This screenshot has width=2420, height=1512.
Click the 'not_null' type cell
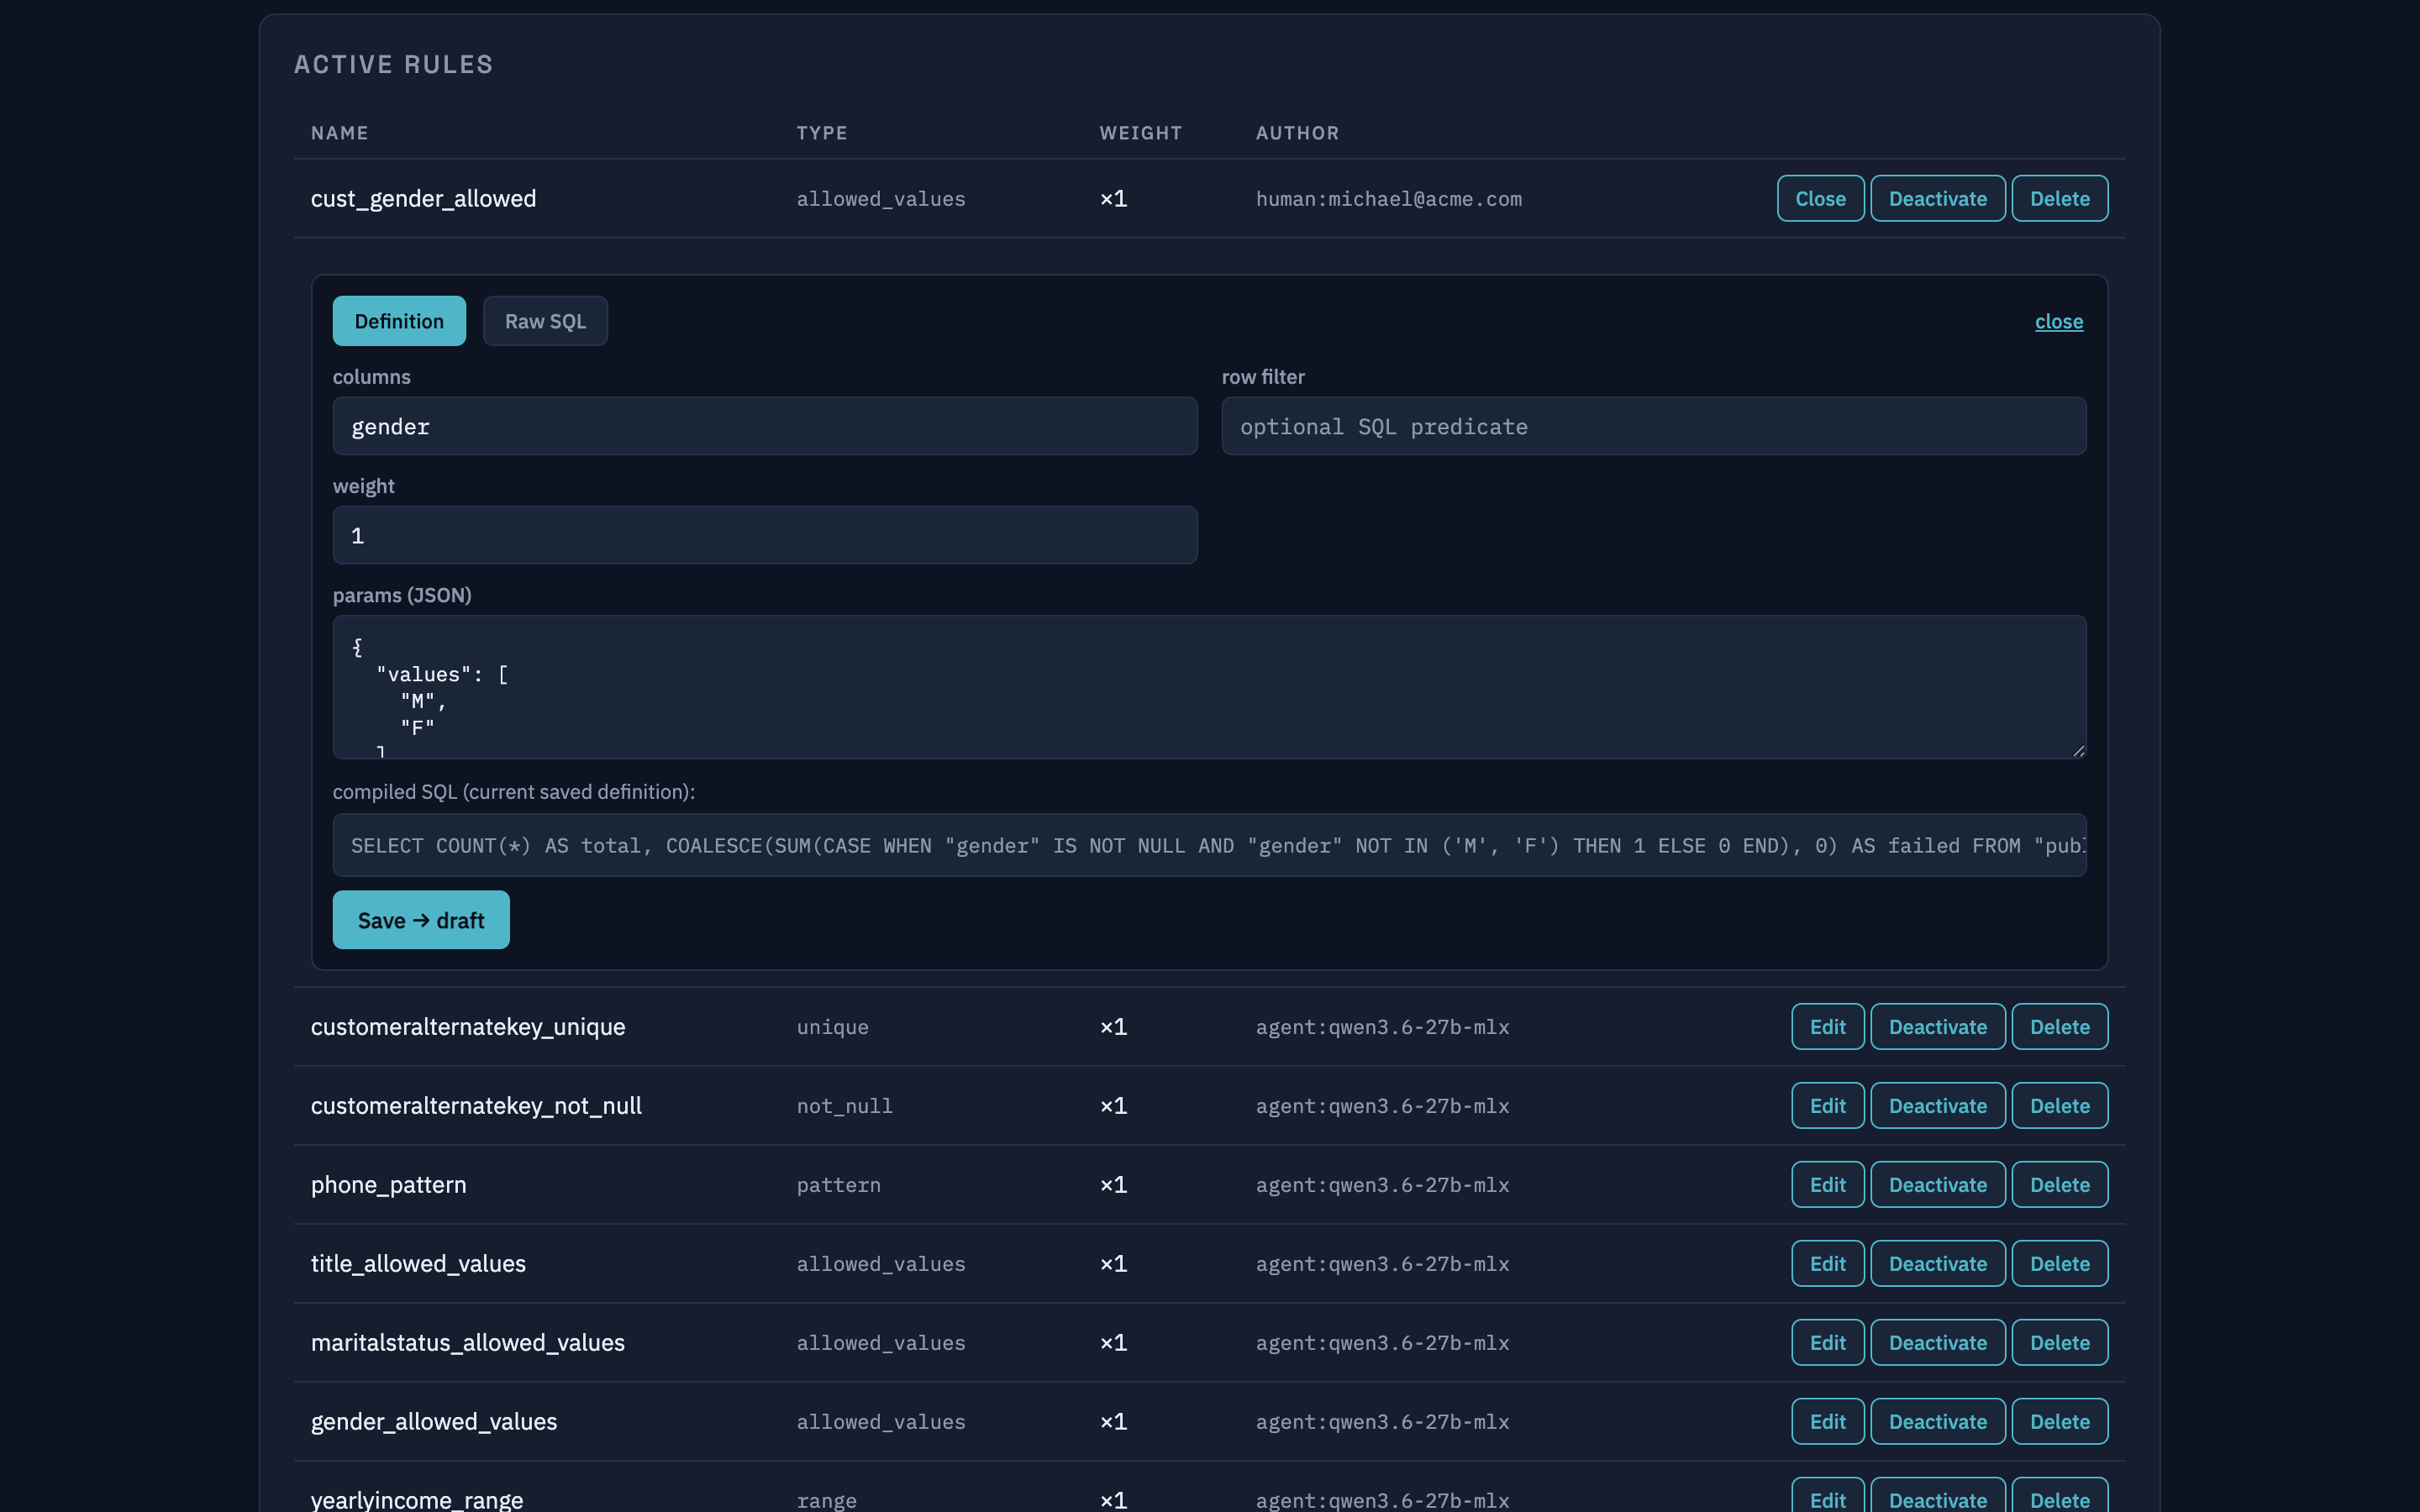pos(844,1106)
